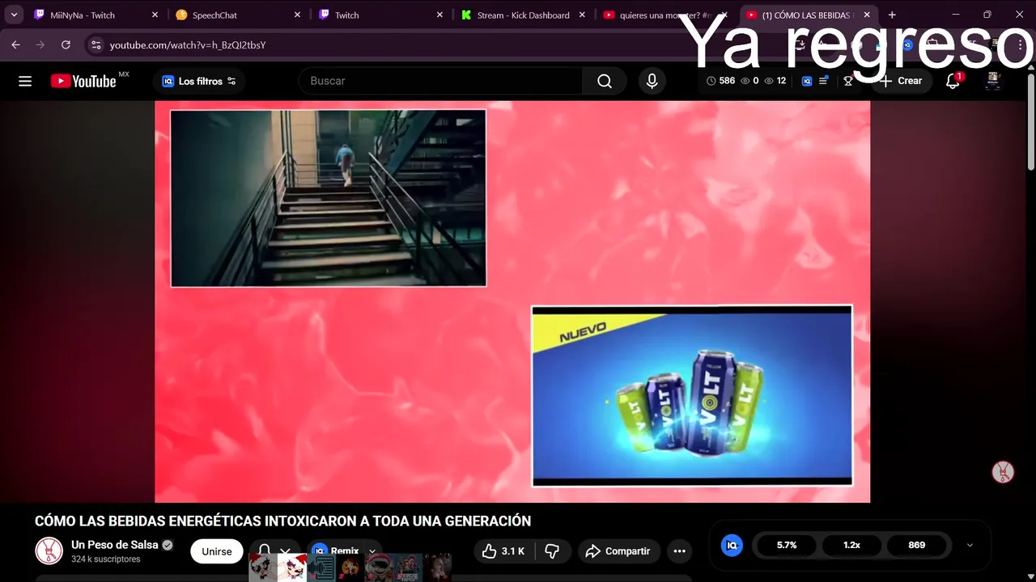Open notification preferences bell dropdown
1036x582 pixels.
274,551
